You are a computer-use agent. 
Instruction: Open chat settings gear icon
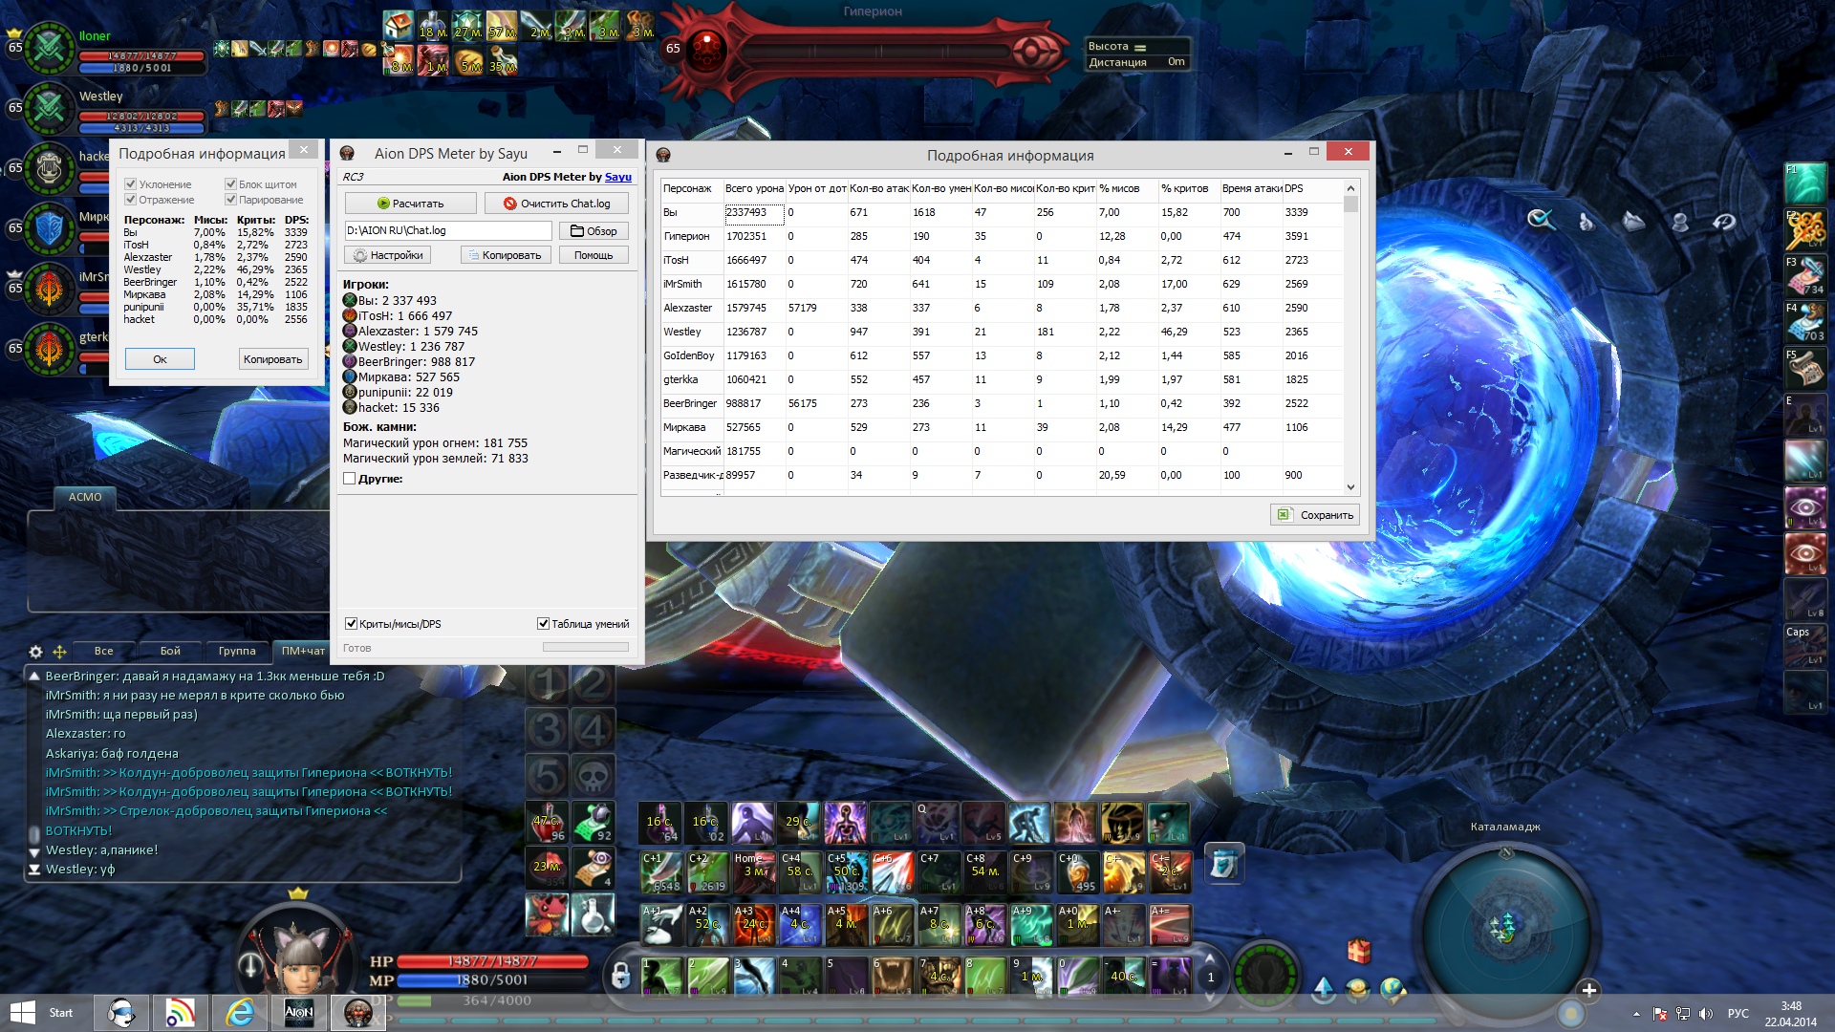click(x=35, y=652)
